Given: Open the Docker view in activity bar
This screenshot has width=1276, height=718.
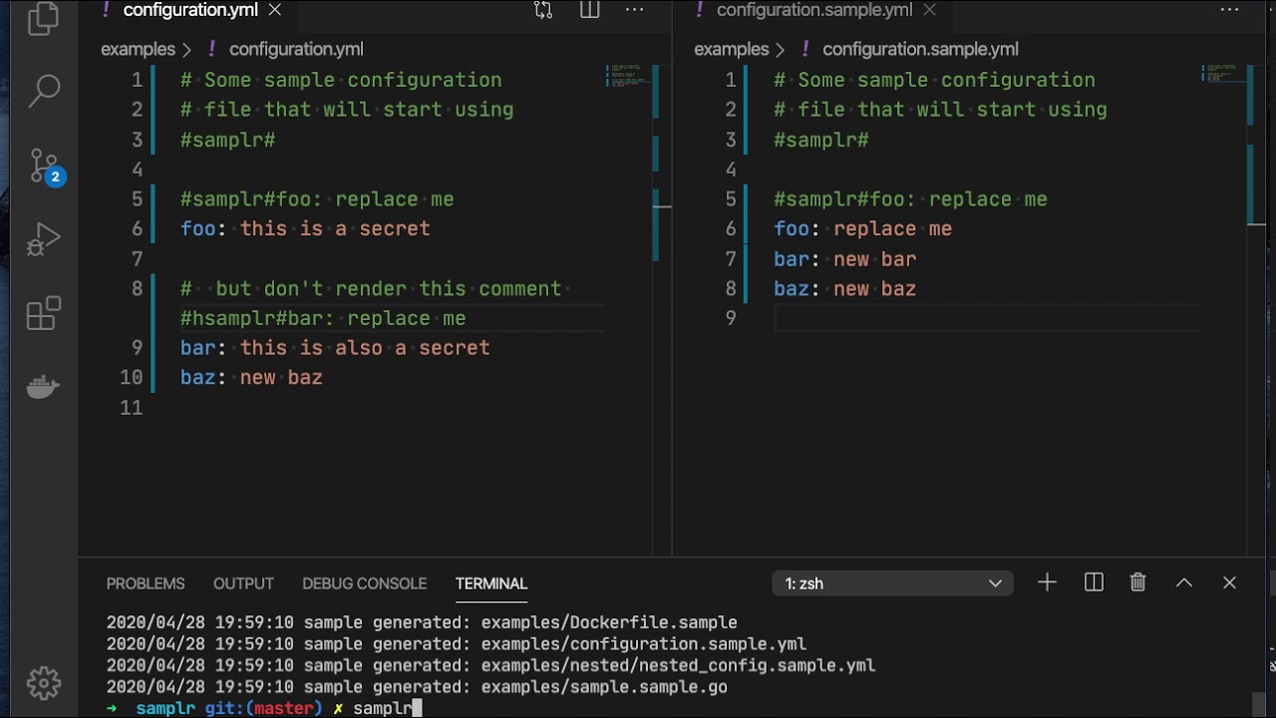Looking at the screenshot, I should coord(43,387).
